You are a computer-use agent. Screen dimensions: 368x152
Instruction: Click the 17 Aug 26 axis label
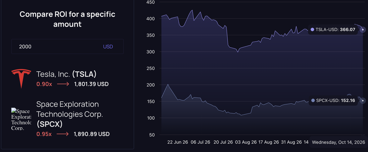[x=268, y=142]
